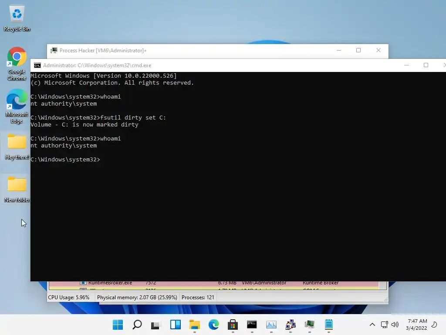Select the RuntimeBroker.exe process row

pyautogui.click(x=213, y=283)
